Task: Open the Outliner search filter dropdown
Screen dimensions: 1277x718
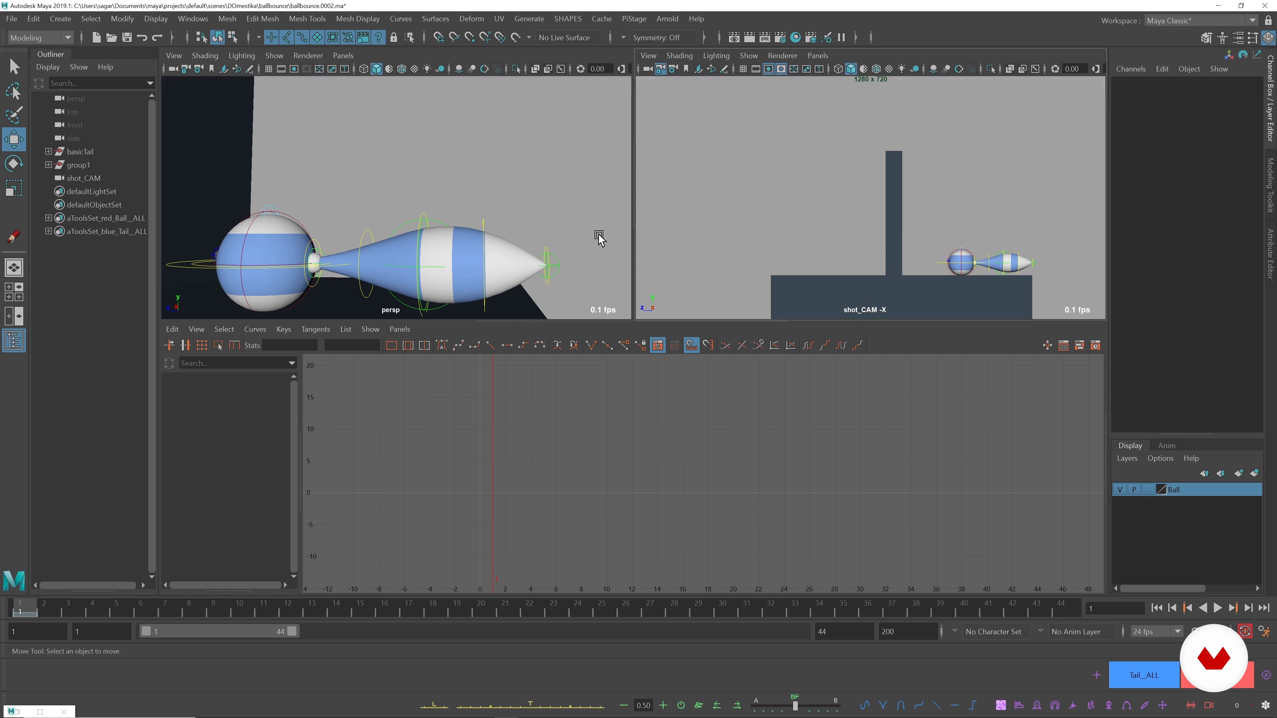Action: 150,83
